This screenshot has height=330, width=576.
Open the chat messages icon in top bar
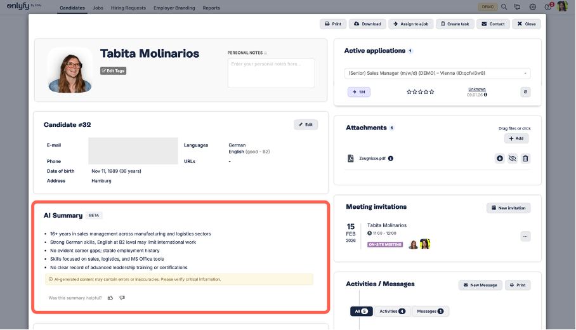518,7
